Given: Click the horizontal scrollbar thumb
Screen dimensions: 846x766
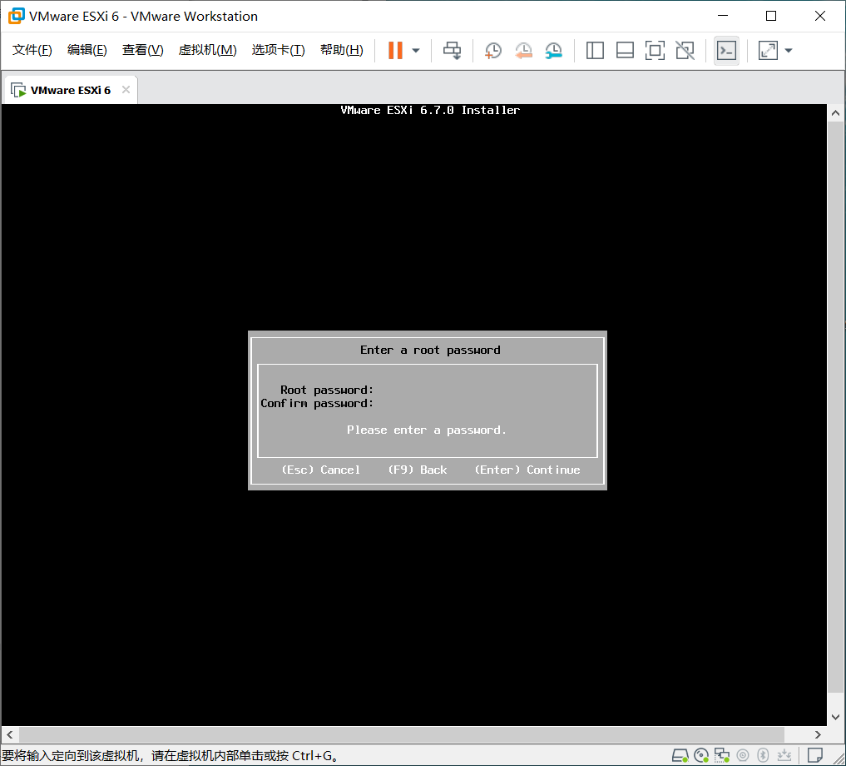Looking at the screenshot, I should coord(402,734).
